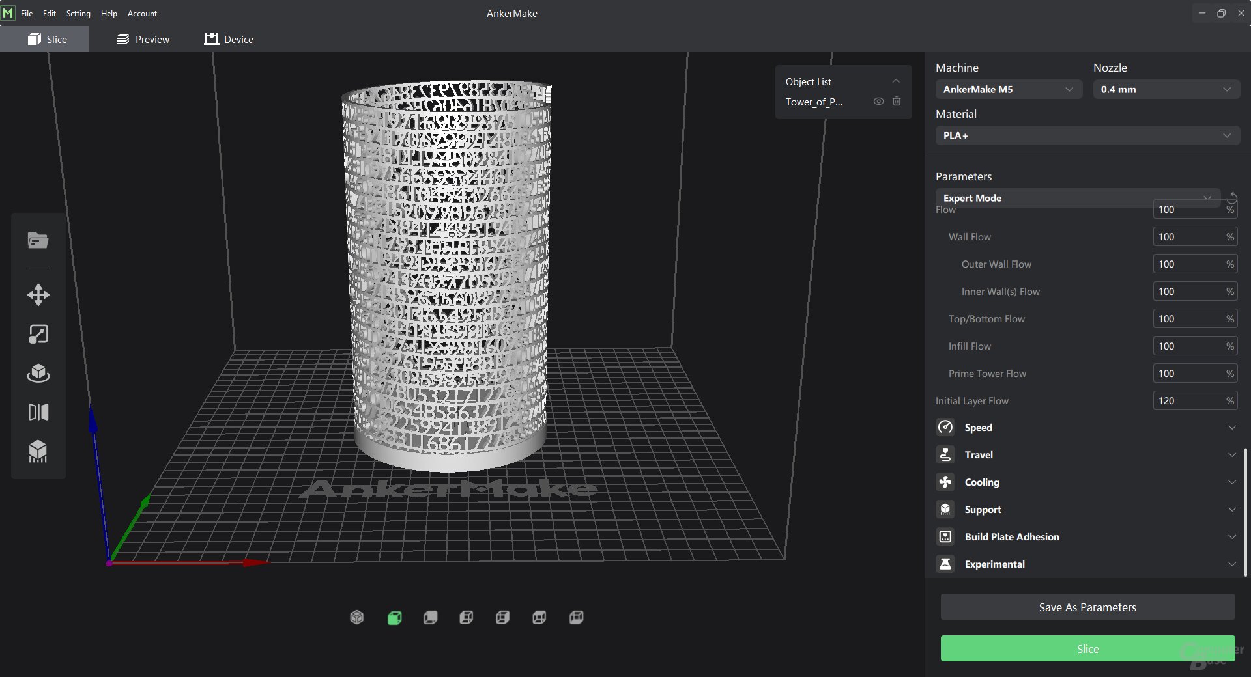Screen dimensions: 1251x677
Task: Switch to the Preview tab
Action: (143, 39)
